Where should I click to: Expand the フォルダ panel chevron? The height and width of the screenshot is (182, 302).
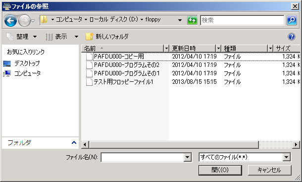point(74,143)
